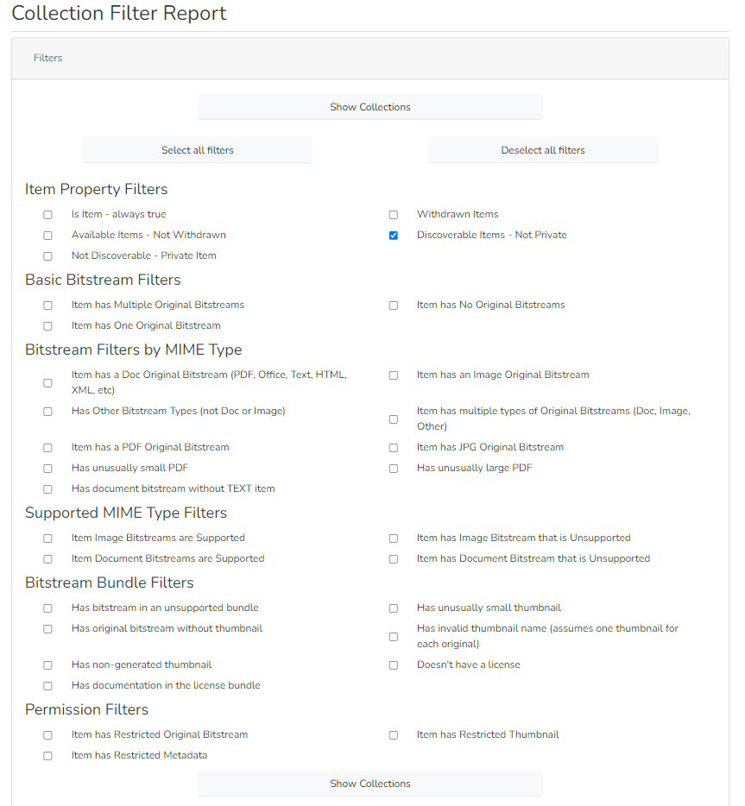Click the top Show Collections button

tap(369, 107)
